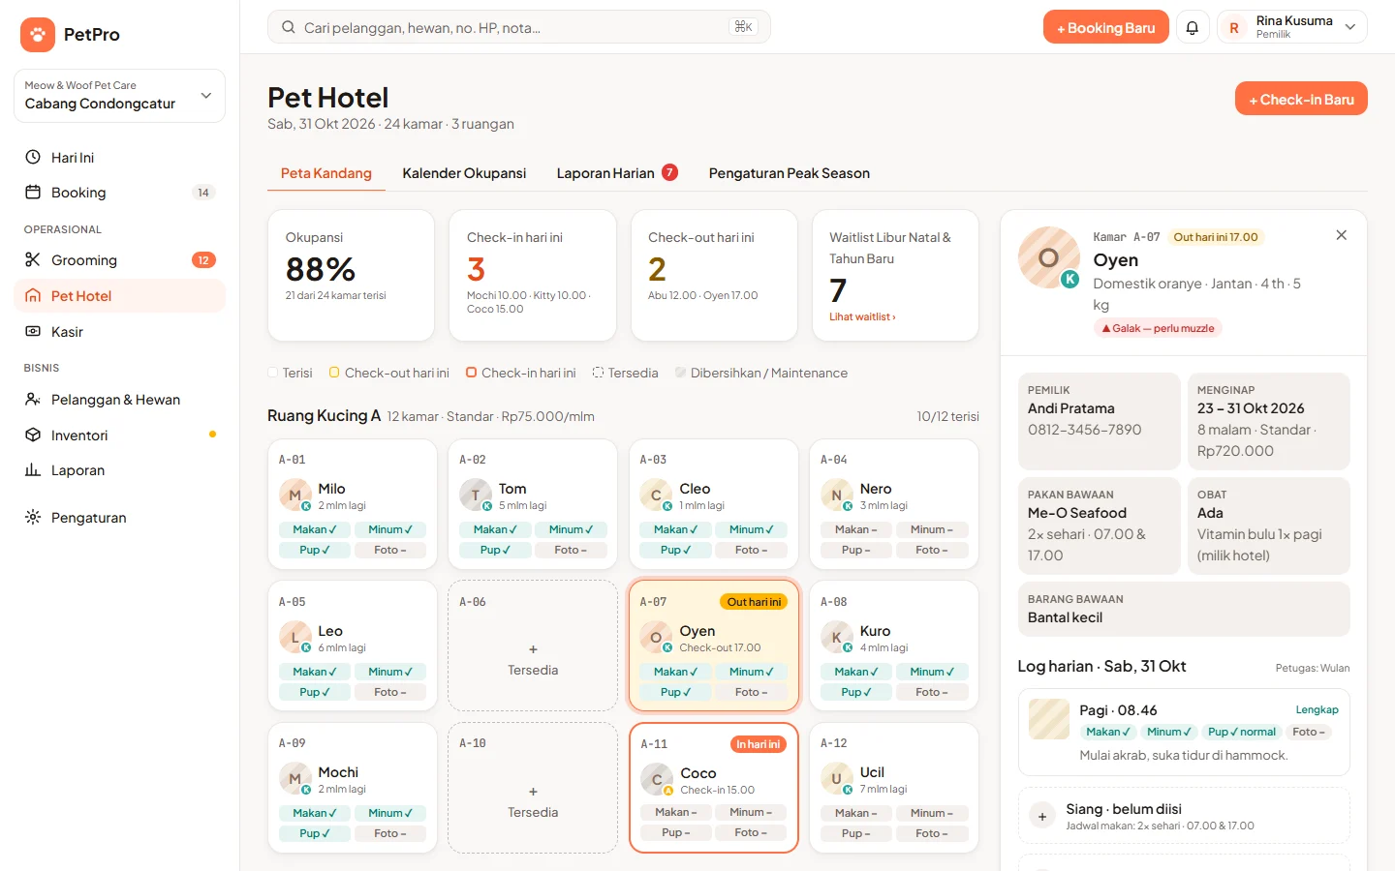Open the Pagi 08.46 log entry
This screenshot has height=871, width=1395.
tap(1184, 733)
